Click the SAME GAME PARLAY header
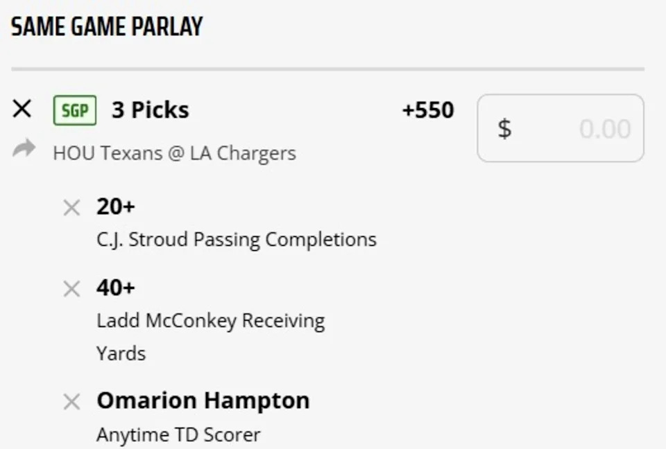Image resolution: width=666 pixels, height=449 pixels. (106, 26)
